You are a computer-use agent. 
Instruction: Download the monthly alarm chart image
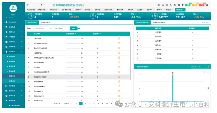coord(208,72)
